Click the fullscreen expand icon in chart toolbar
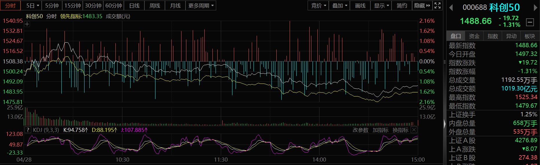This screenshot has height=165, width=540. coord(438,5)
